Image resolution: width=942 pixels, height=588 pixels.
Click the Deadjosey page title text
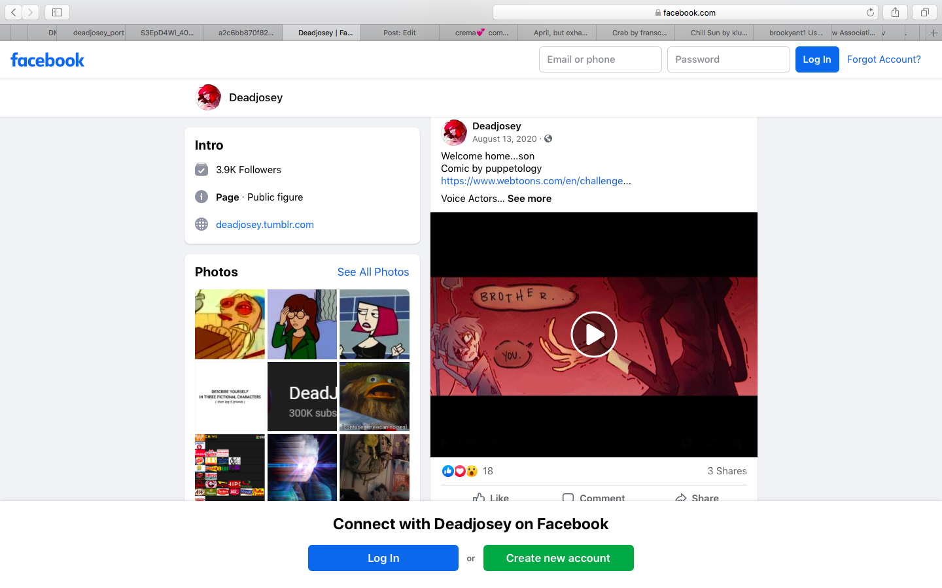256,97
